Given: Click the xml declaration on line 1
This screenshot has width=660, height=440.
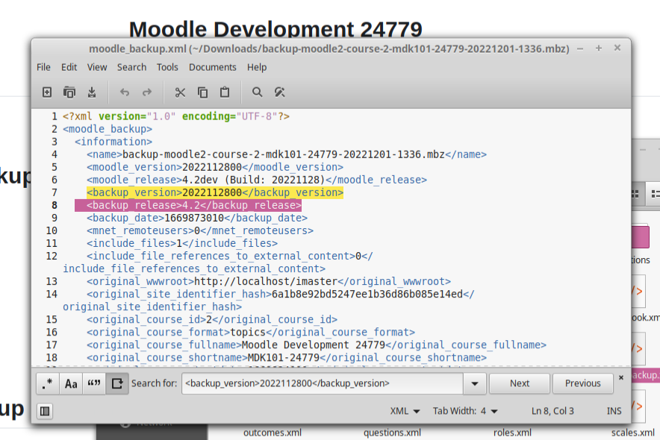Looking at the screenshot, I should tap(176, 116).
